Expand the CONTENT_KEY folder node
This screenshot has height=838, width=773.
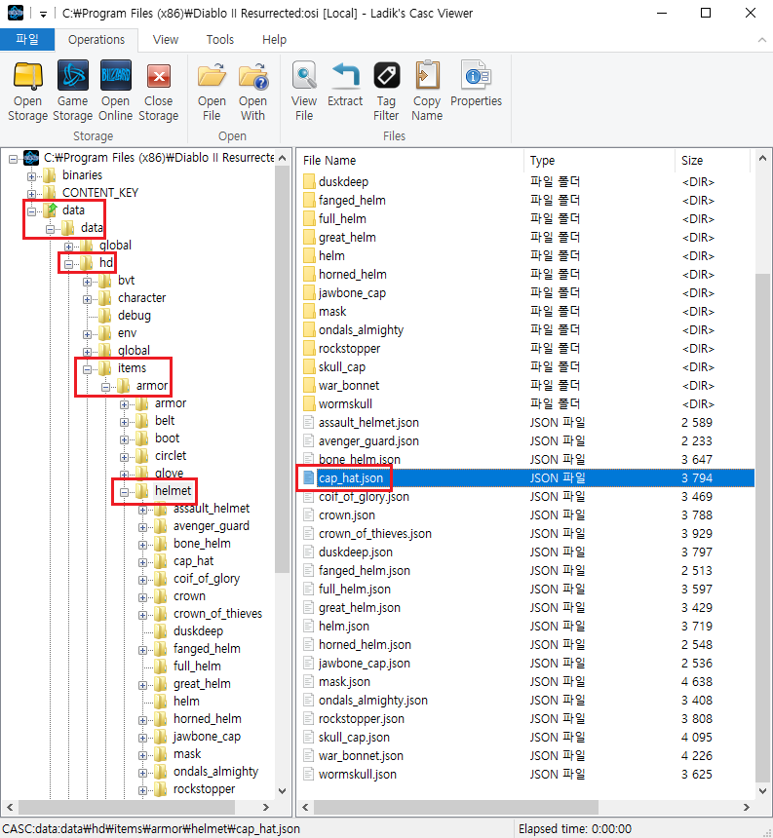[31, 194]
